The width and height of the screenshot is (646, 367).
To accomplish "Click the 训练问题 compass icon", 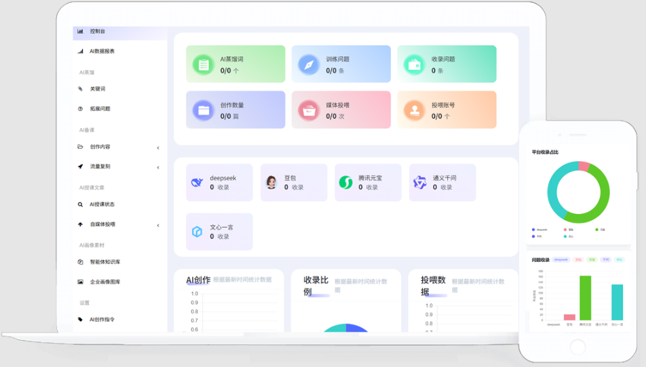I will 308,64.
